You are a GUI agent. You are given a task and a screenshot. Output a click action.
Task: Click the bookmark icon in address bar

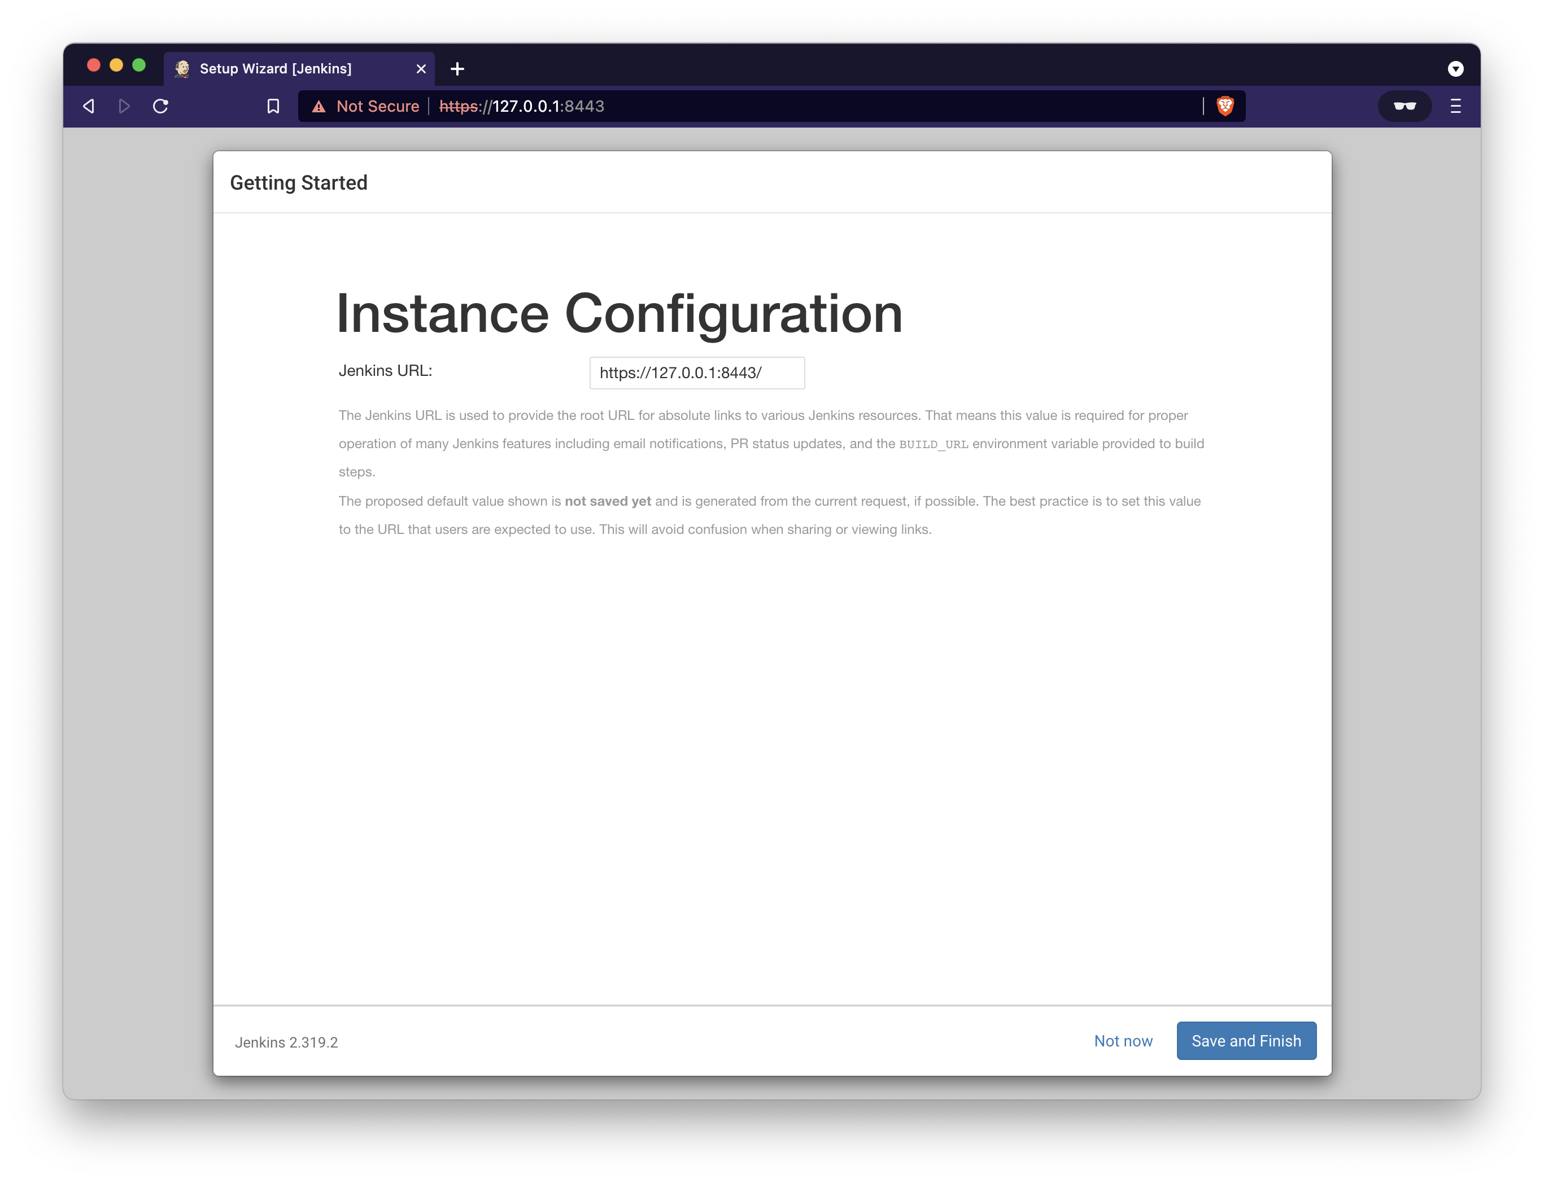point(272,106)
